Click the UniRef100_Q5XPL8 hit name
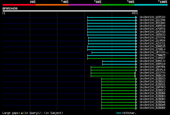Viewport: 170px width, 115px height. tap(152, 70)
